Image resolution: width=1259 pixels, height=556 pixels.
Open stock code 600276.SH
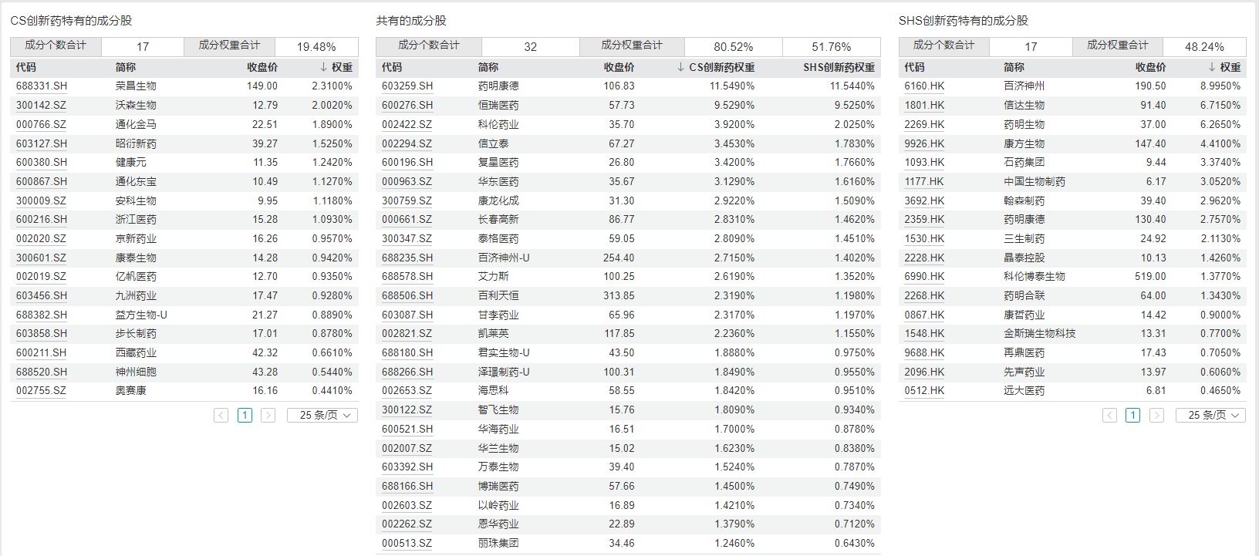pos(407,105)
